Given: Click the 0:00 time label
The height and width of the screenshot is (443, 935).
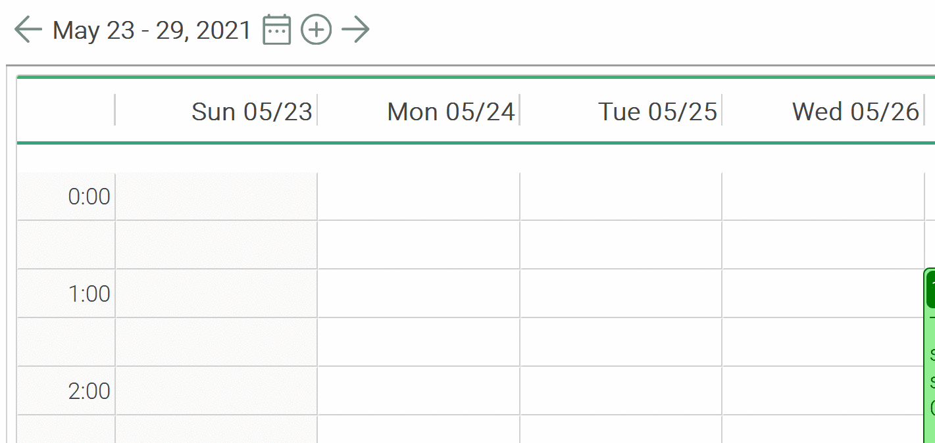Looking at the screenshot, I should click(x=89, y=197).
